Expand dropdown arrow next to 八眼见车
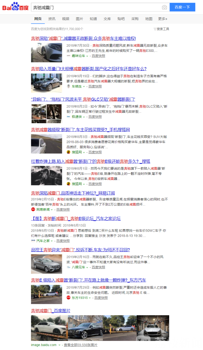203x350 pixels. pos(87,267)
